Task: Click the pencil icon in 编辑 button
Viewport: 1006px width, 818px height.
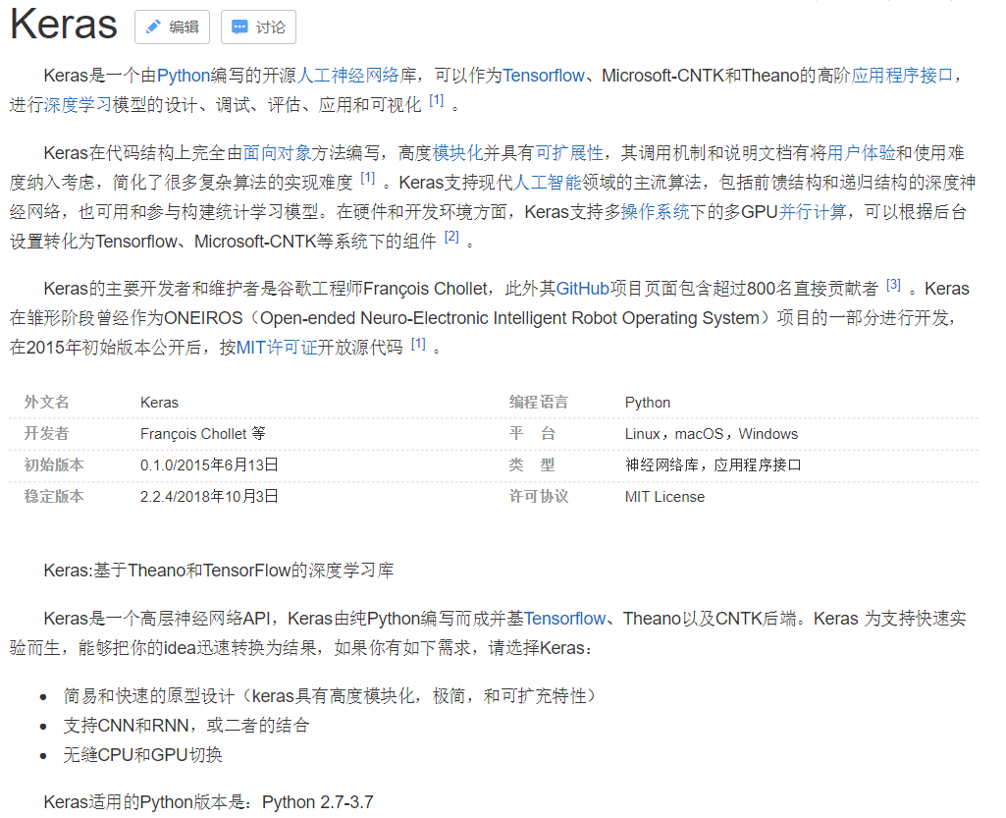Action: pos(153,27)
